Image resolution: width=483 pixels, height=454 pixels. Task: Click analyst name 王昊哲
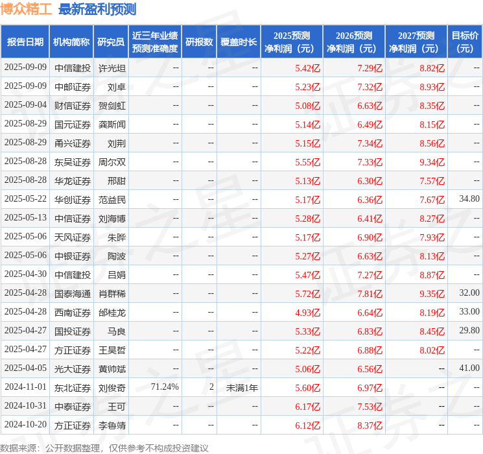(x=112, y=350)
